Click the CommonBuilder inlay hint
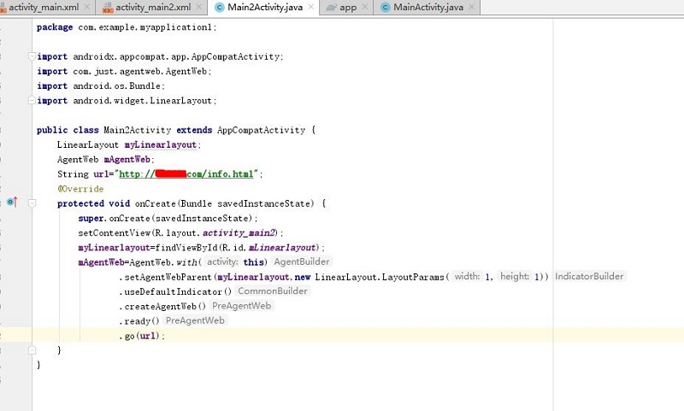 [x=273, y=291]
